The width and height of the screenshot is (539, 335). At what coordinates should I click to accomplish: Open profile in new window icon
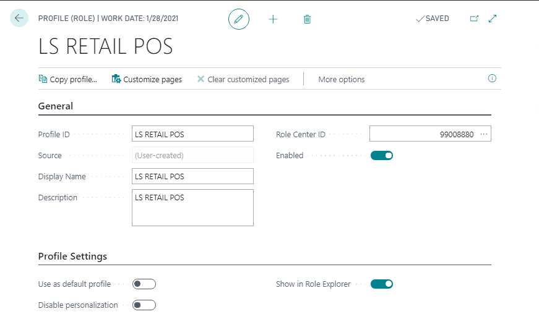pyautogui.click(x=474, y=19)
